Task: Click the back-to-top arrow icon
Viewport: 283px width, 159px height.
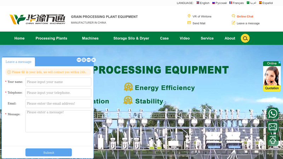Action: (x=273, y=140)
